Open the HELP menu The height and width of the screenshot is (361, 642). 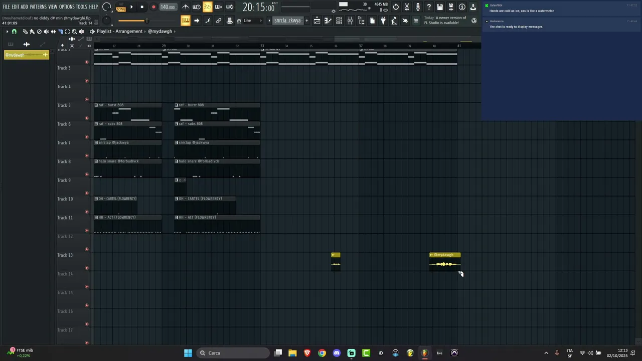(93, 7)
